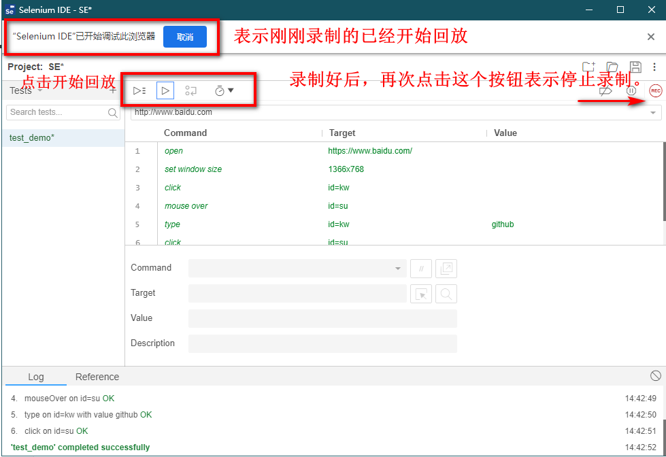Open the test execution speed control

224,90
